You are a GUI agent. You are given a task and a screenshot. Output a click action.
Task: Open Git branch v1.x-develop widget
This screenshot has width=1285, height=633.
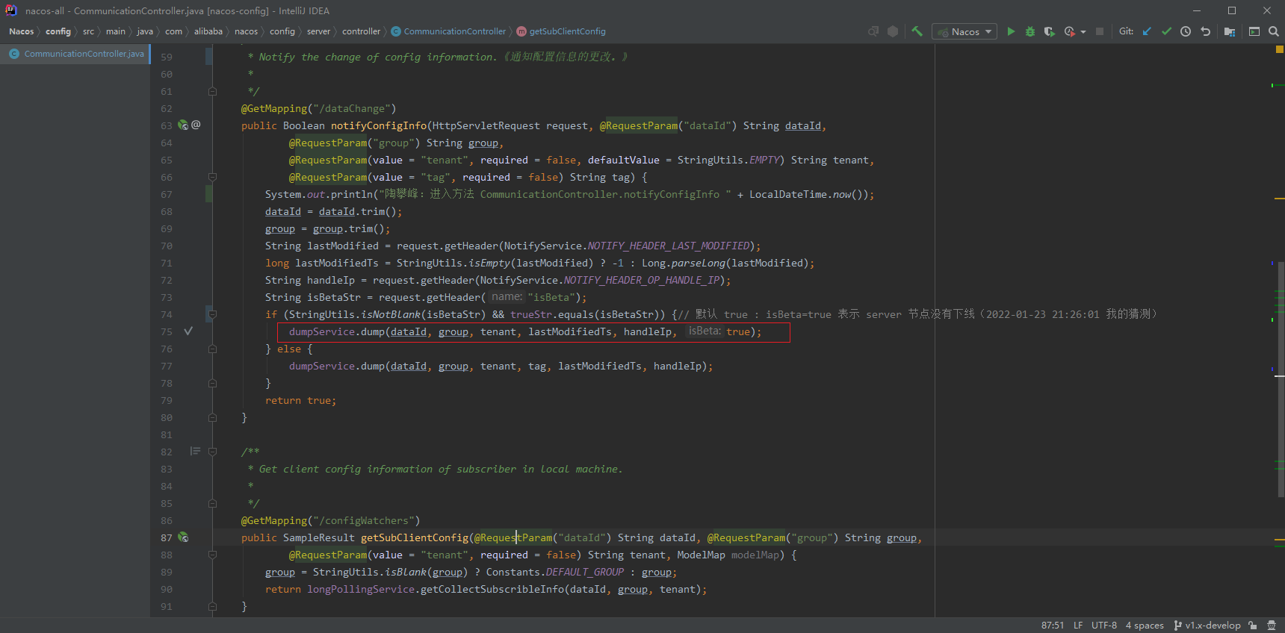point(1207,626)
